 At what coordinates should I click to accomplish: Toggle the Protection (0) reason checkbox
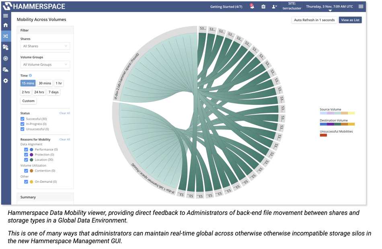point(26,154)
